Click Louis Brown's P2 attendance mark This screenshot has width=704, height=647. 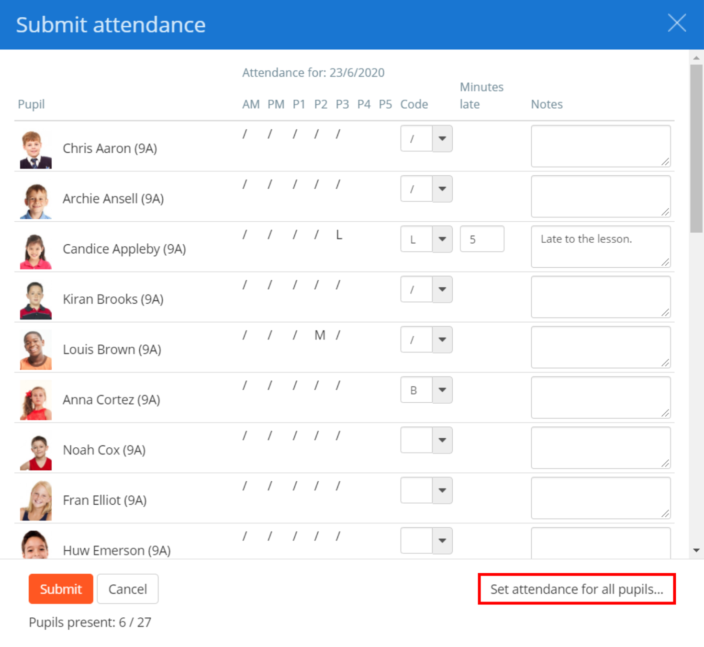[319, 335]
